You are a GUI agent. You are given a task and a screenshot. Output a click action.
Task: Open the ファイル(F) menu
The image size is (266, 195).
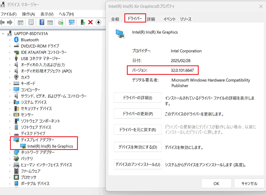tap(8, 14)
